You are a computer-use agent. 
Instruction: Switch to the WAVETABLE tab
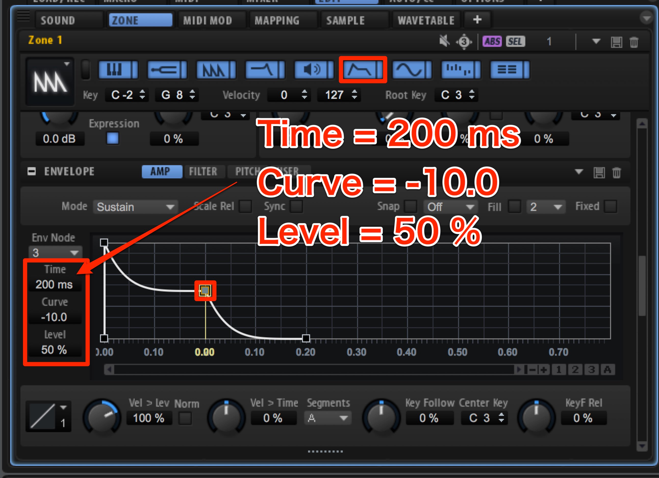[x=427, y=20]
